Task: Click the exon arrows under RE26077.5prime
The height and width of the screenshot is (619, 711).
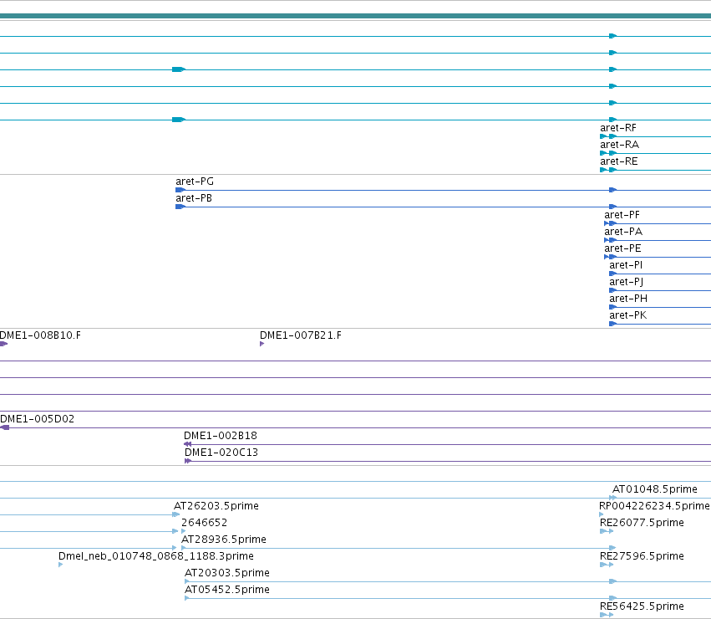Action: (x=607, y=531)
